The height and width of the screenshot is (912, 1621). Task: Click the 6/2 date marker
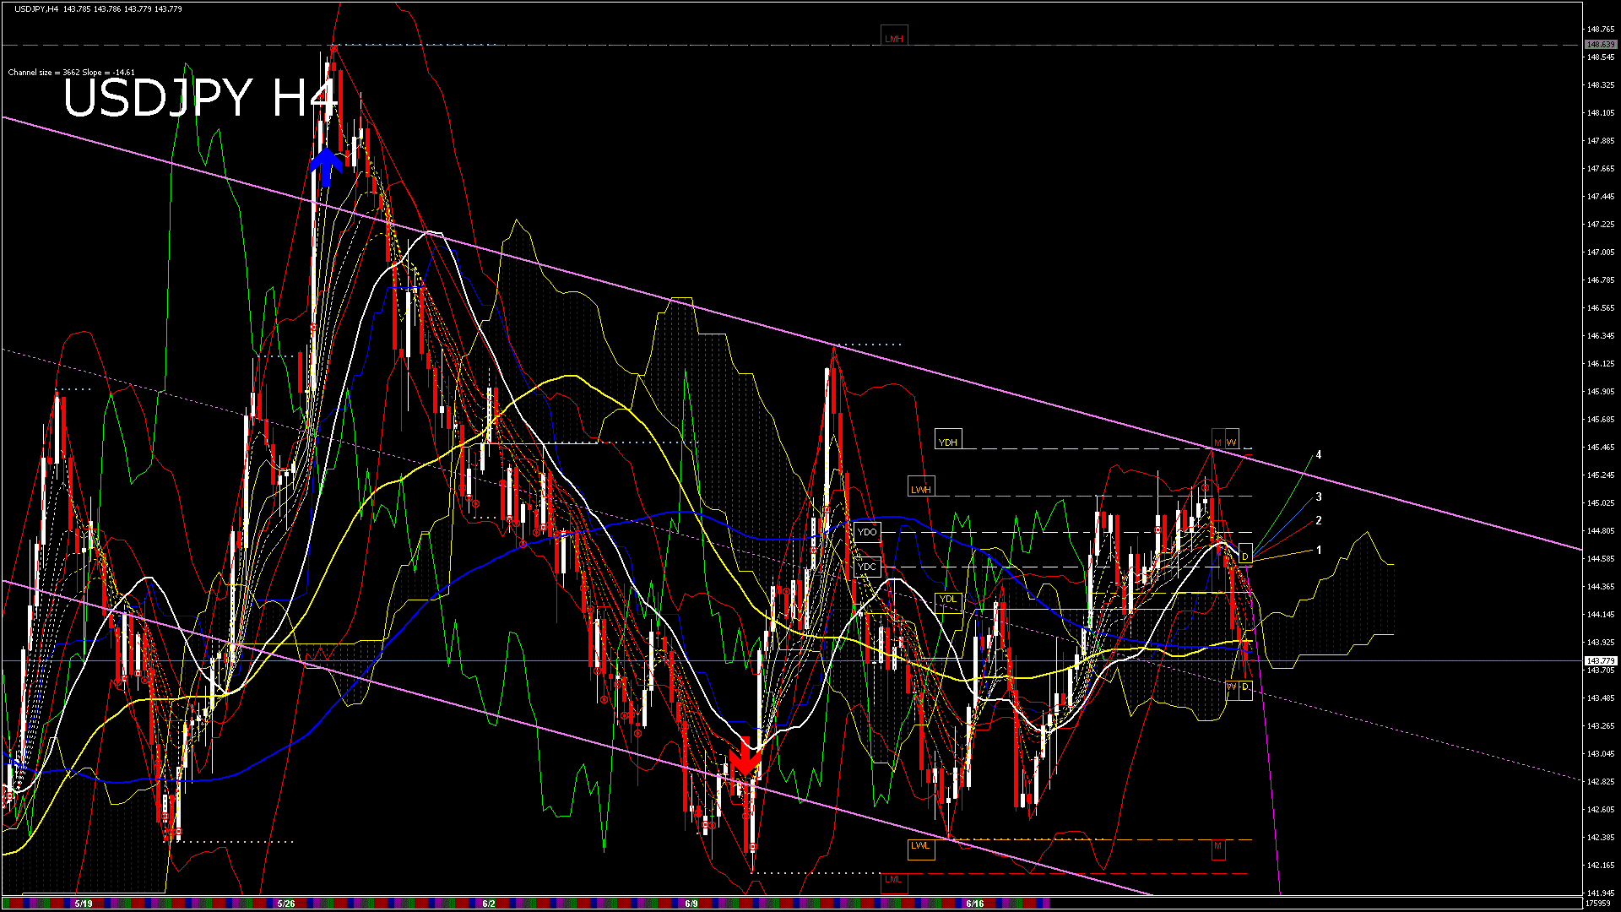(489, 904)
